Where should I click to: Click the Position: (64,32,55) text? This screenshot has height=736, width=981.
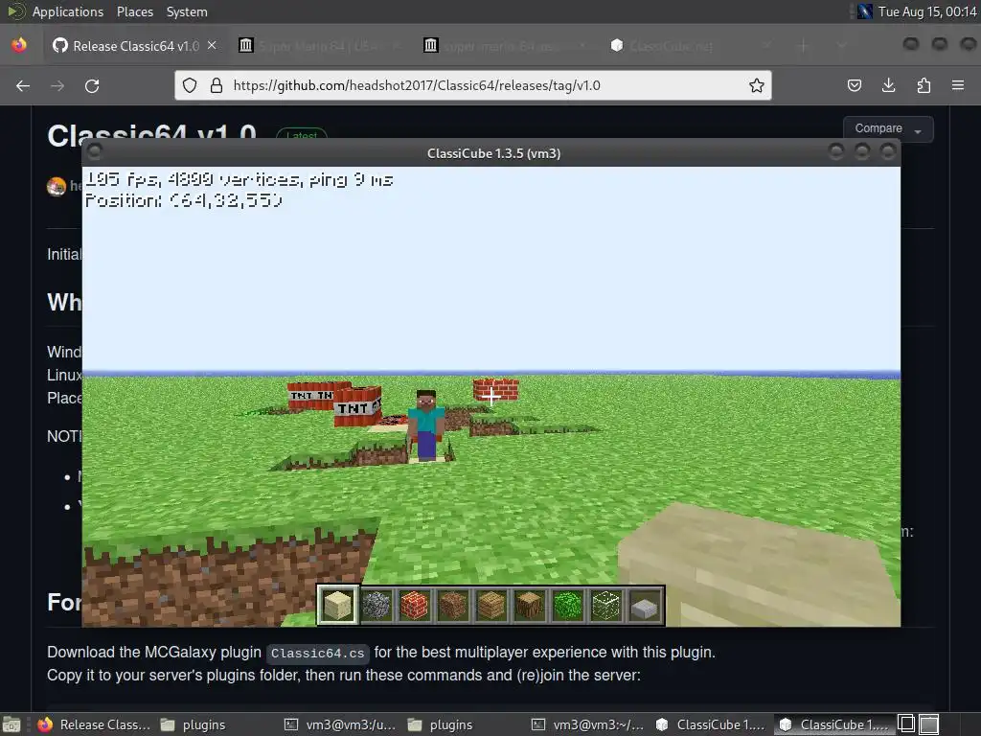pos(183,200)
